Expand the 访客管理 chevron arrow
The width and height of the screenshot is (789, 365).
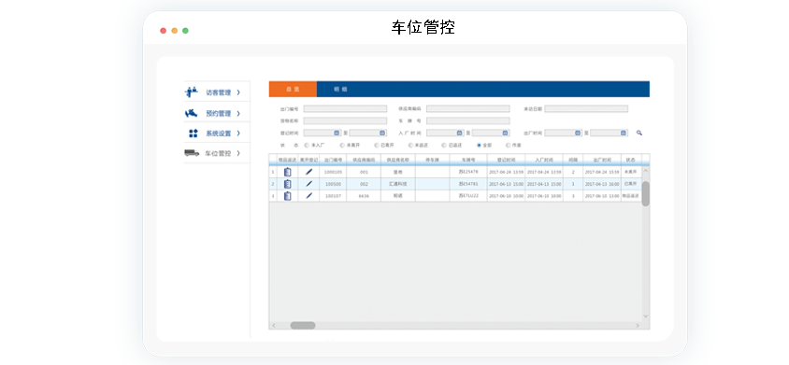(x=238, y=92)
